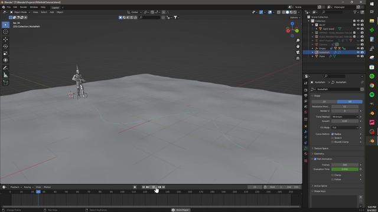378x212 pixels.
Task: Click the viewport zoom magnifier icon
Action: [x=298, y=41]
